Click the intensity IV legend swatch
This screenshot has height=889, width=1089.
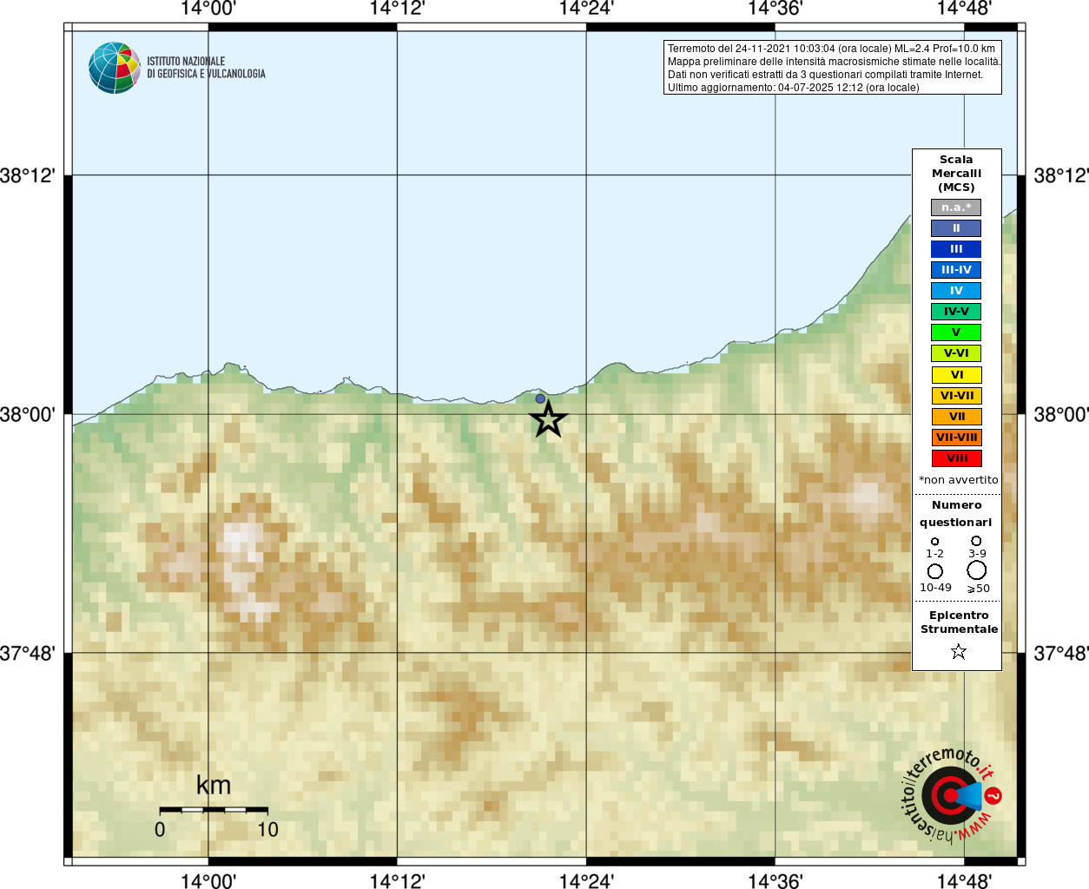(x=956, y=291)
